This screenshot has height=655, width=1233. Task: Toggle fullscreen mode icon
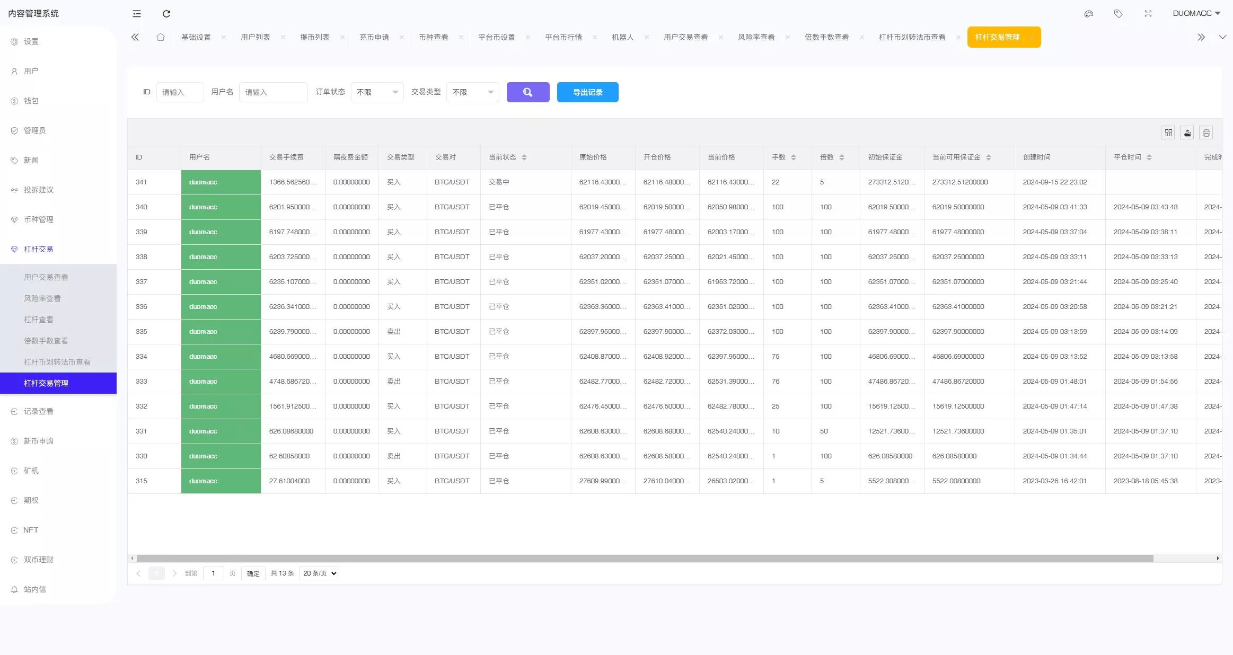[1148, 14]
